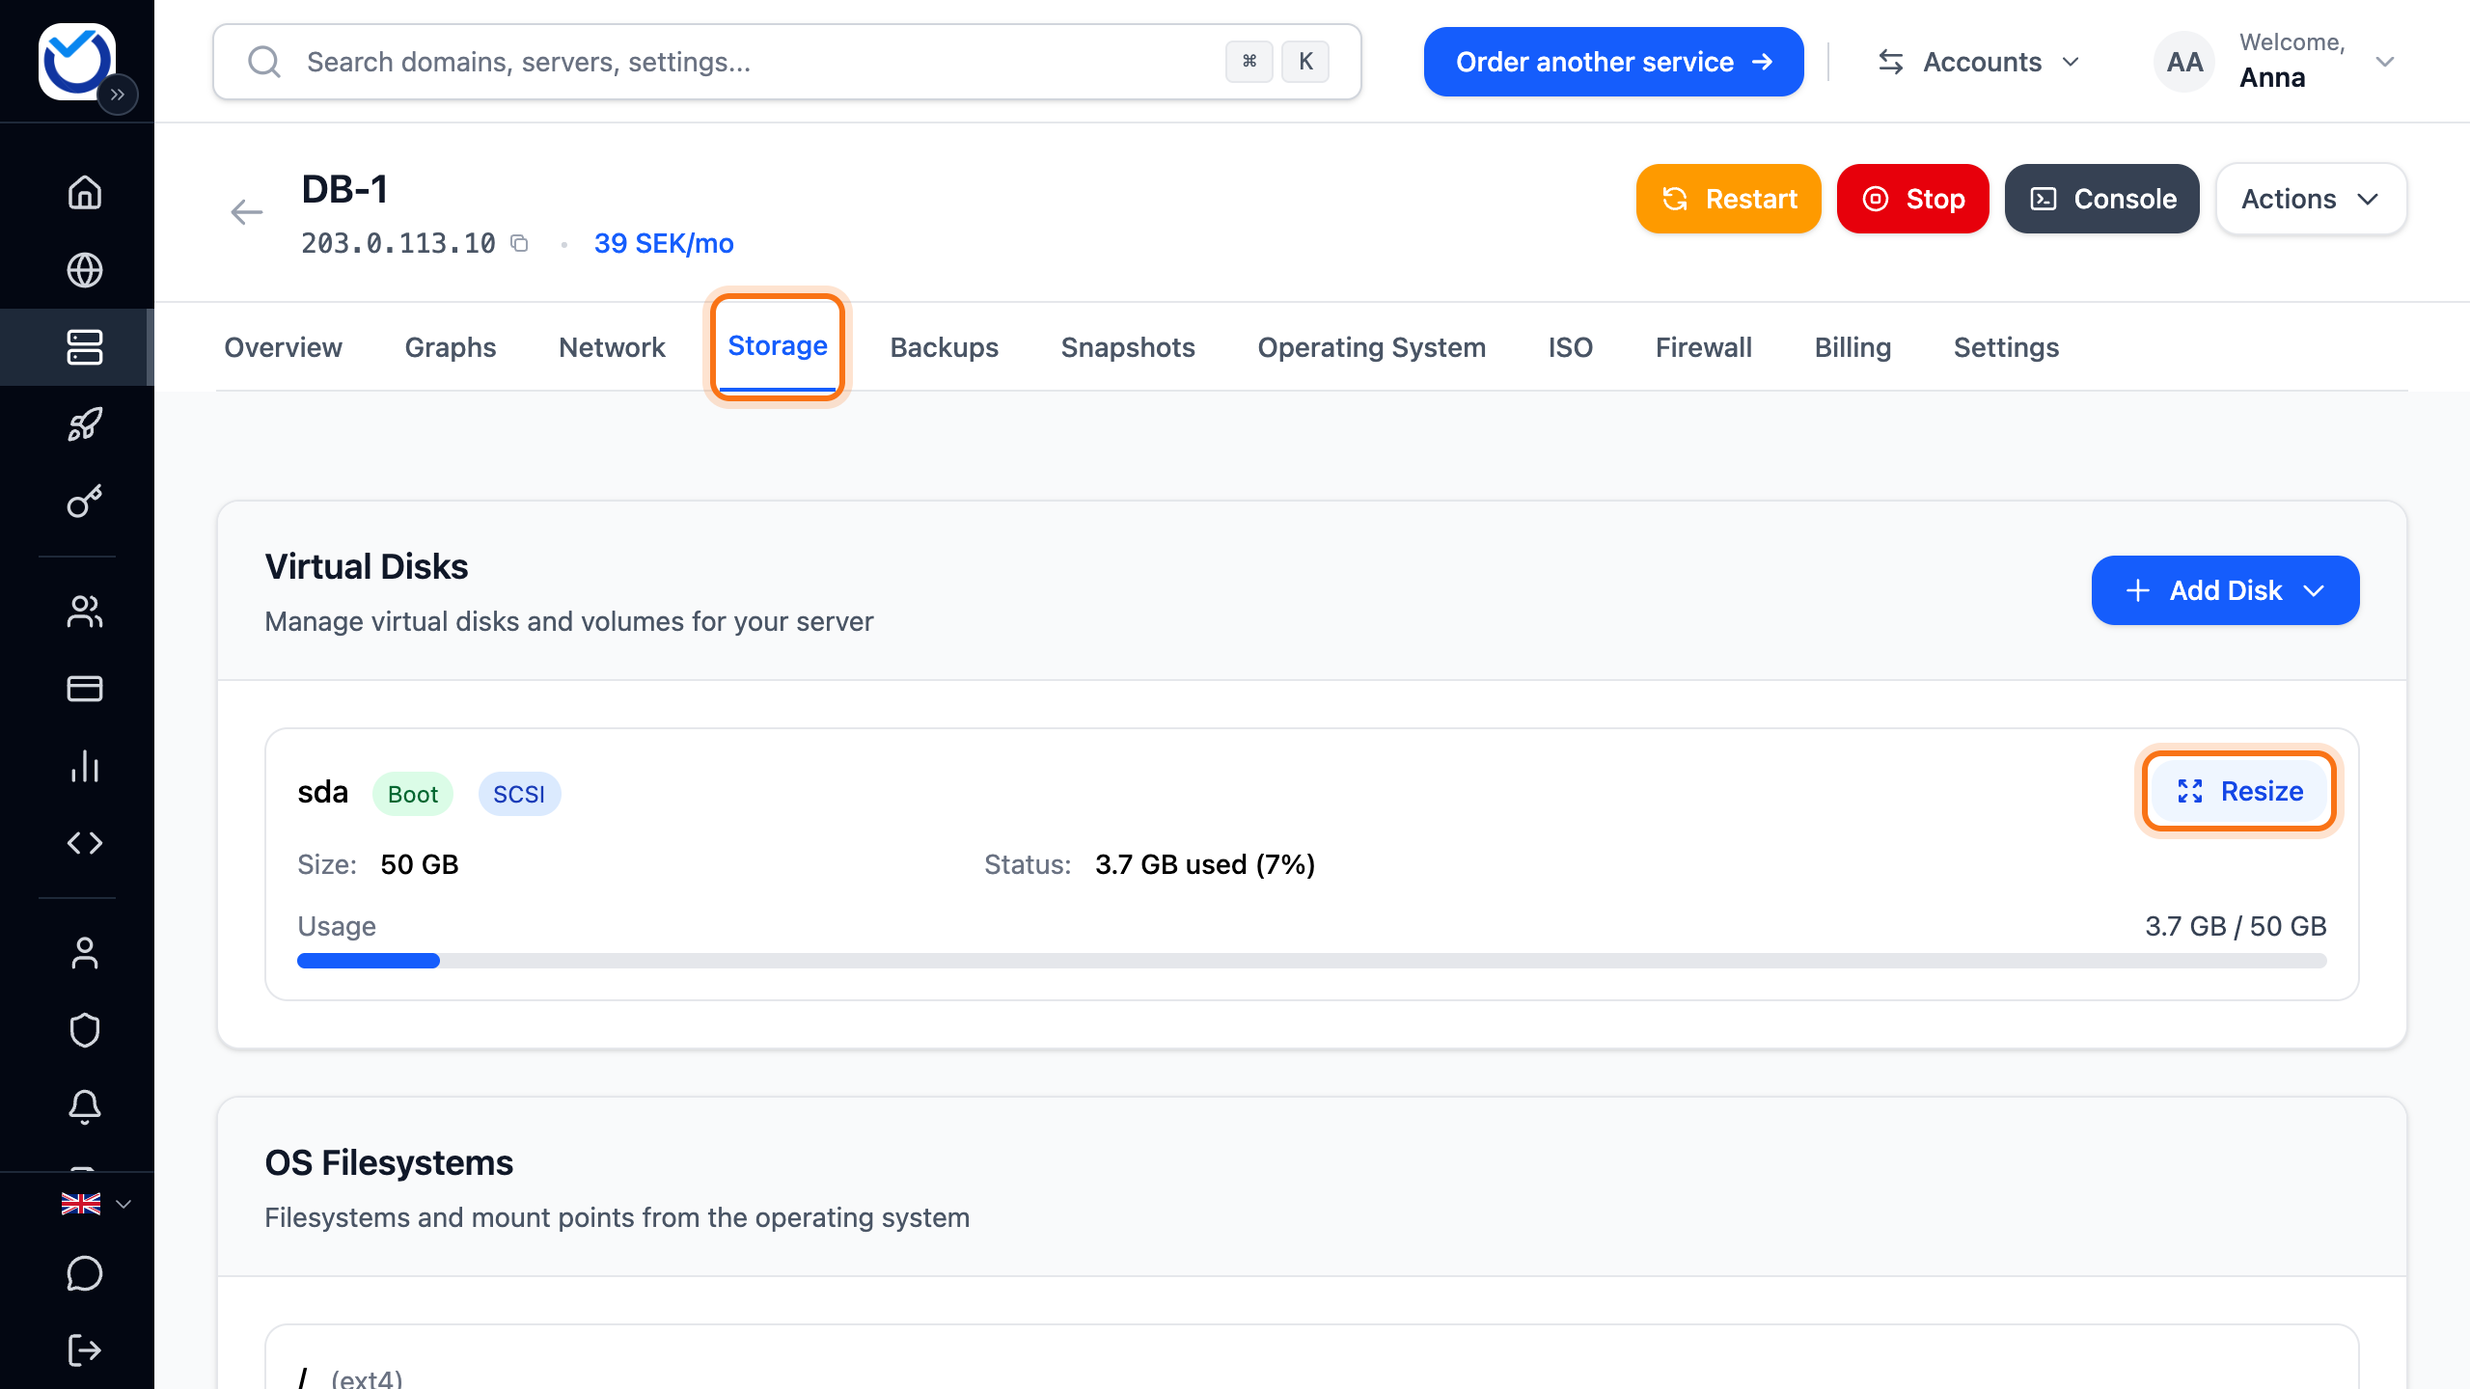Viewport: 2470px width, 1389px height.
Task: Open the rocket deploy icon in sidebar
Action: (x=85, y=424)
